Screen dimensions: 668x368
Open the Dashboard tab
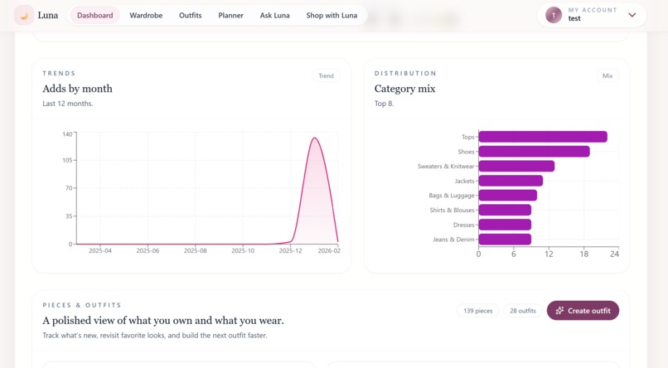(x=95, y=15)
